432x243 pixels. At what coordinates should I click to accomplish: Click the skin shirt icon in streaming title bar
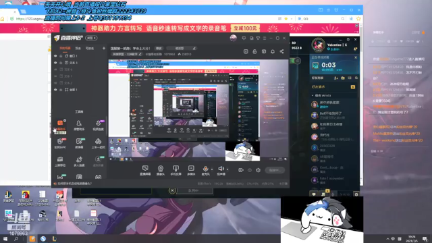click(258, 38)
